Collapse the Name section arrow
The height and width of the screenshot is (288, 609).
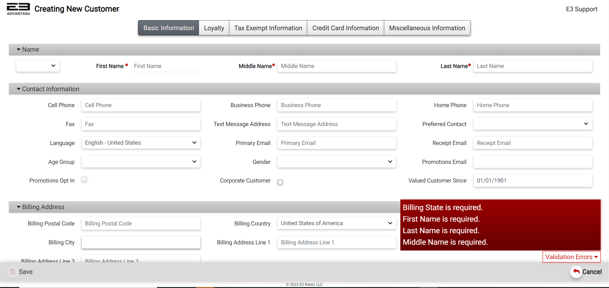(19, 50)
